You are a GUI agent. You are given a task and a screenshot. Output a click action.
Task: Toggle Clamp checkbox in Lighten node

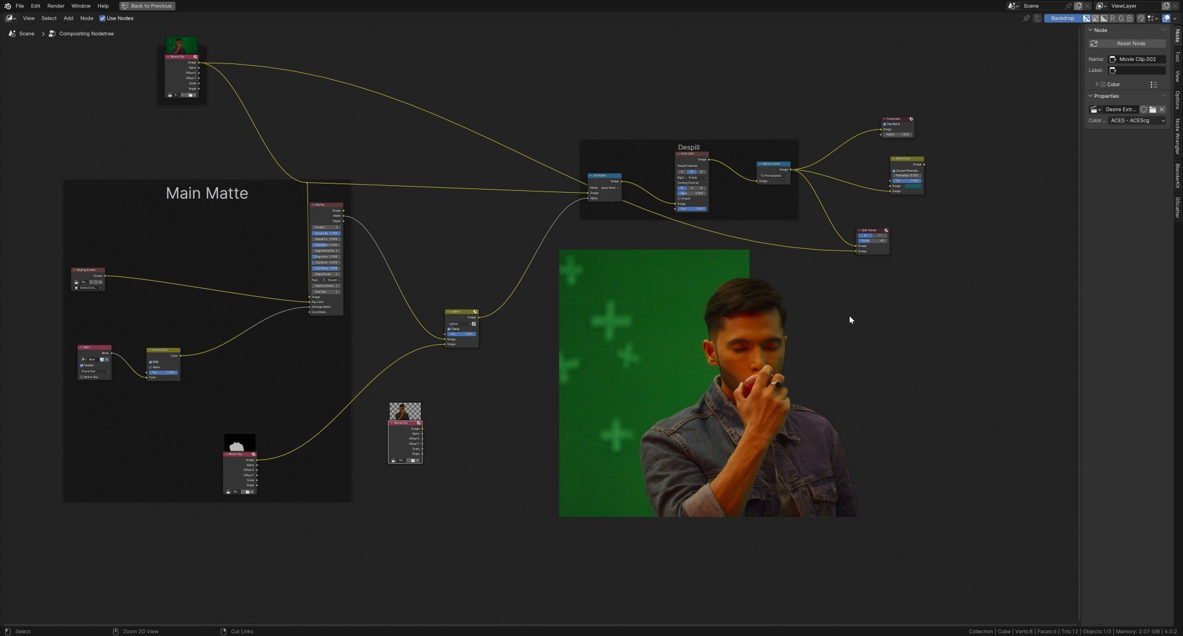[x=449, y=329]
